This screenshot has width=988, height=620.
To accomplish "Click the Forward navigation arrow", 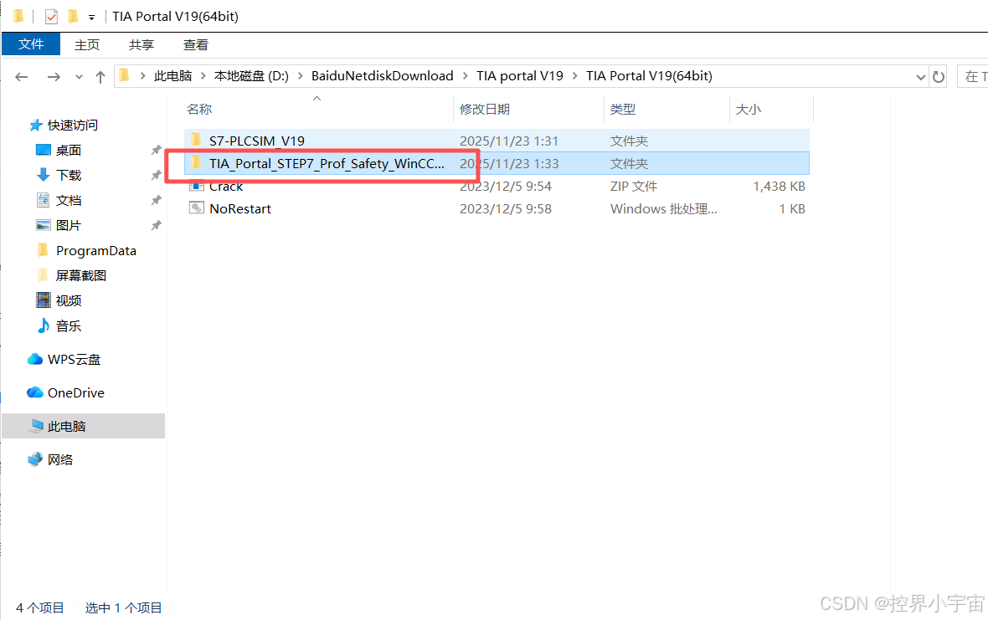I will pyautogui.click(x=54, y=77).
